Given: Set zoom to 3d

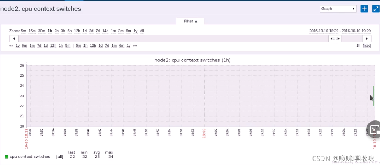Looking at the screenshot, I should point(91,31).
